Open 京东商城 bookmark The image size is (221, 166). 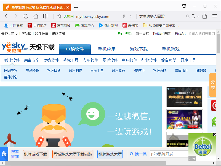tap(61, 25)
